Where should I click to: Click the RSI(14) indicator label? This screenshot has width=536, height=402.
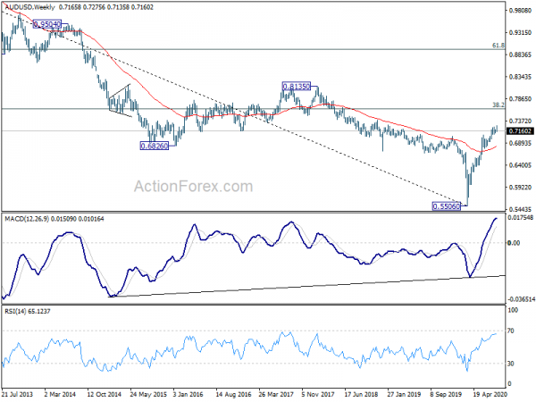pyautogui.click(x=16, y=312)
